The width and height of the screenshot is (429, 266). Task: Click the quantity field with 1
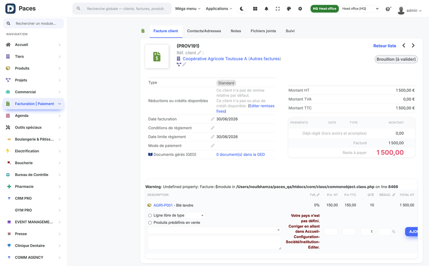pos(368,232)
